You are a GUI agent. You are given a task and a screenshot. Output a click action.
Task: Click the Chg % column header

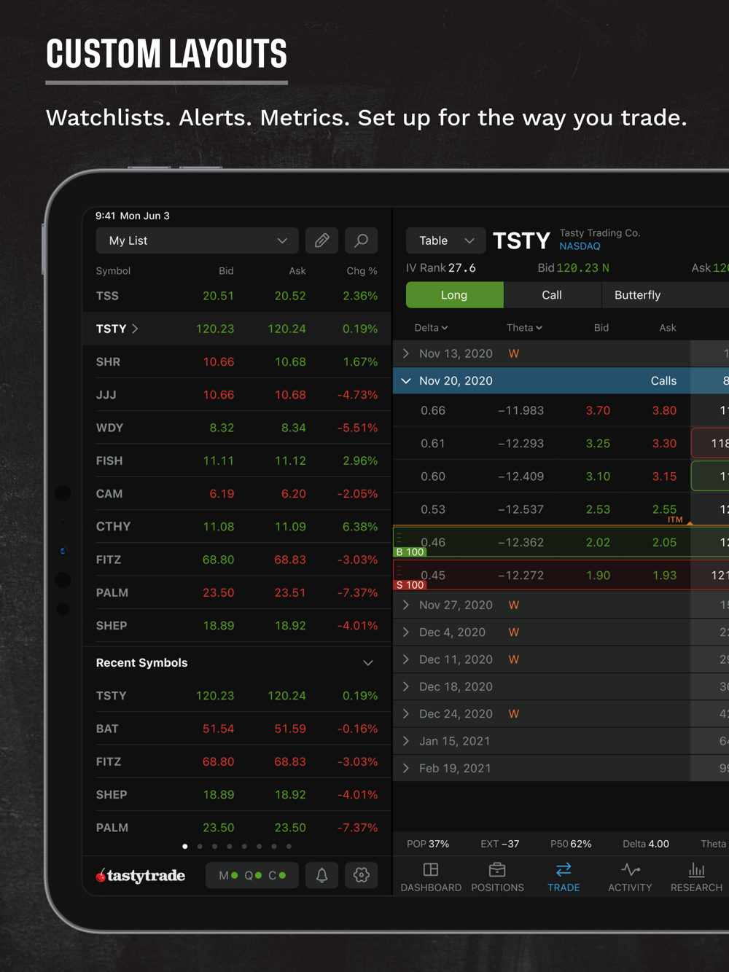[x=362, y=271]
